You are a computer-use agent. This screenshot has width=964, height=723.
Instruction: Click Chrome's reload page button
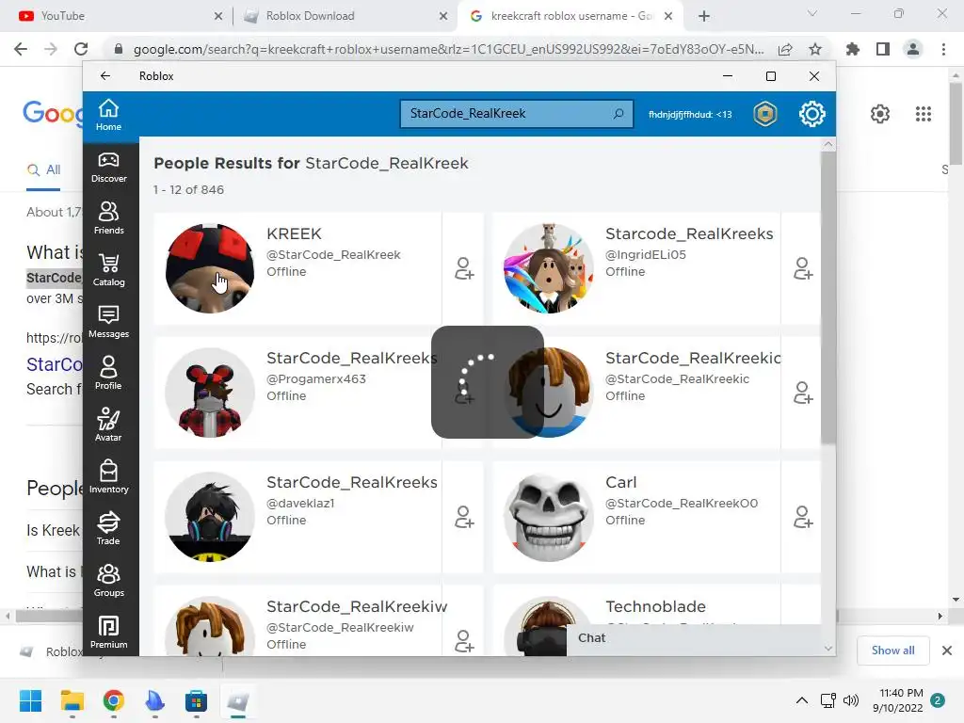pyautogui.click(x=81, y=49)
